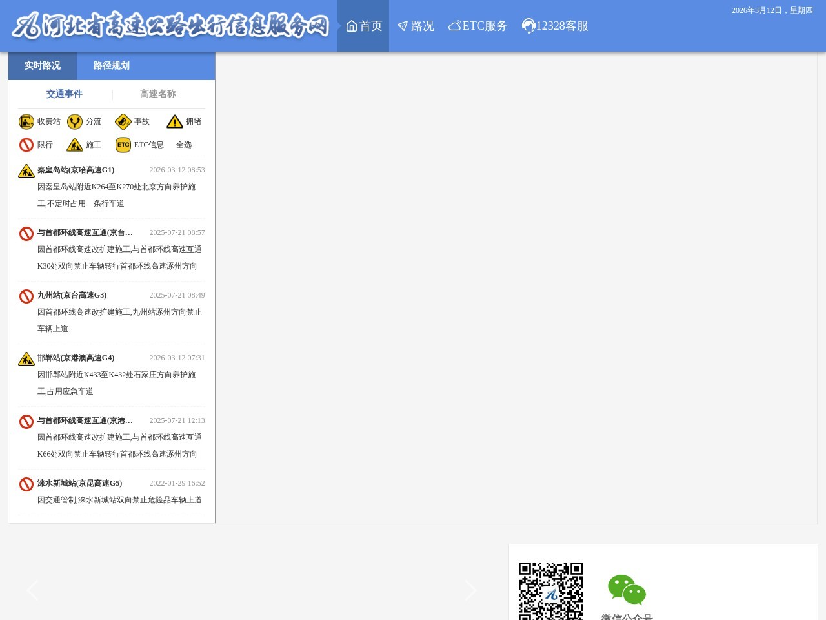Switch to the 路径规划 tab
Screen dimensions: 826x620
(x=111, y=65)
